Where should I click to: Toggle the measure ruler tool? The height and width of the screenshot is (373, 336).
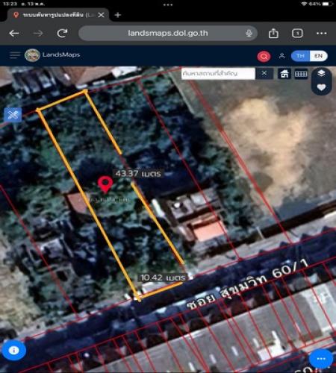[13, 115]
